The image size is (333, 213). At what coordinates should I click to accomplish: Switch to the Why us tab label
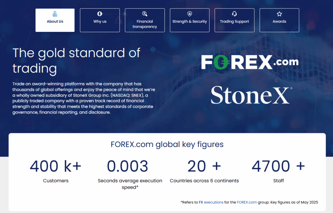tap(100, 21)
